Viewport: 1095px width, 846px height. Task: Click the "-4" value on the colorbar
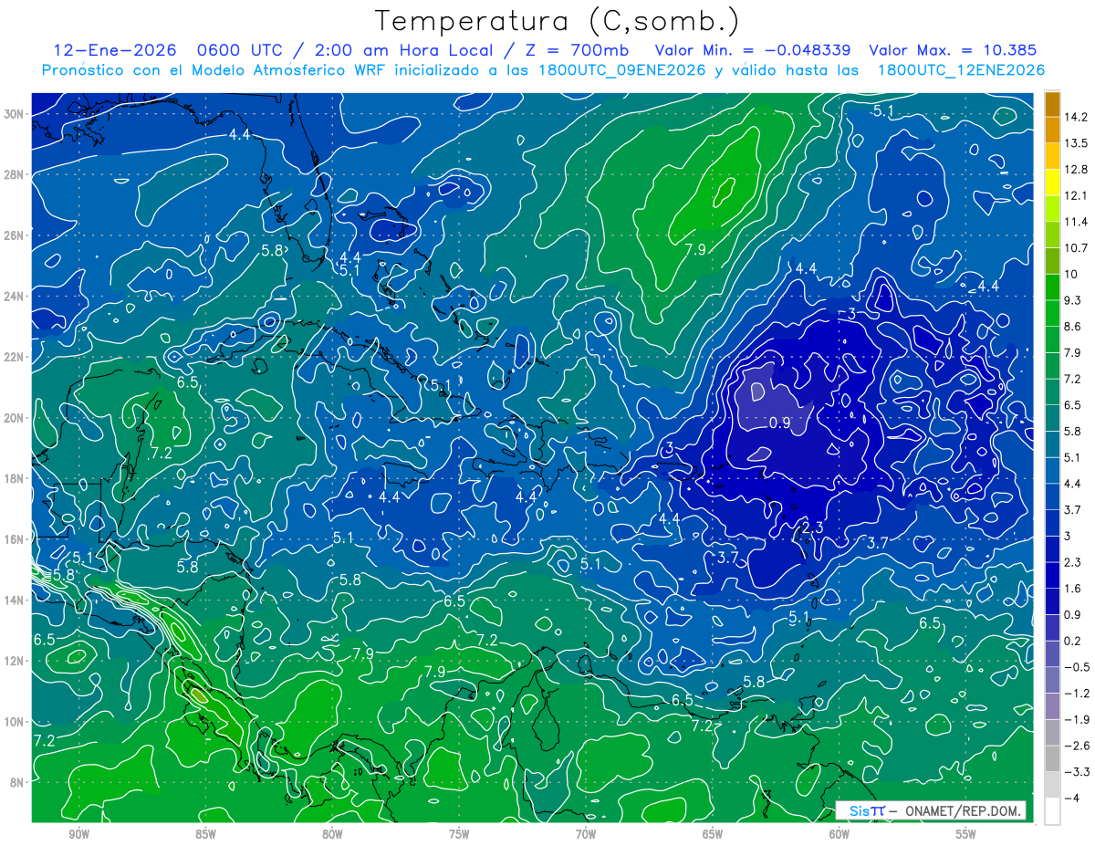[1073, 798]
